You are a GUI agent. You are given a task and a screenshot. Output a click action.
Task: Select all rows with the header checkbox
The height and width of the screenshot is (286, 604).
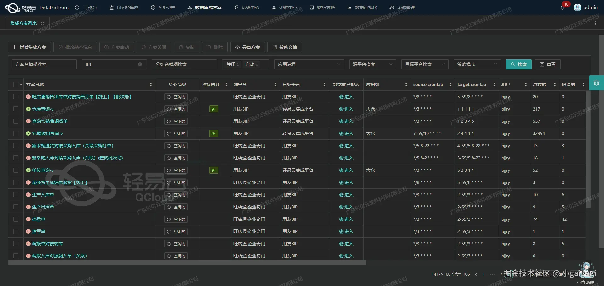[x=16, y=84]
